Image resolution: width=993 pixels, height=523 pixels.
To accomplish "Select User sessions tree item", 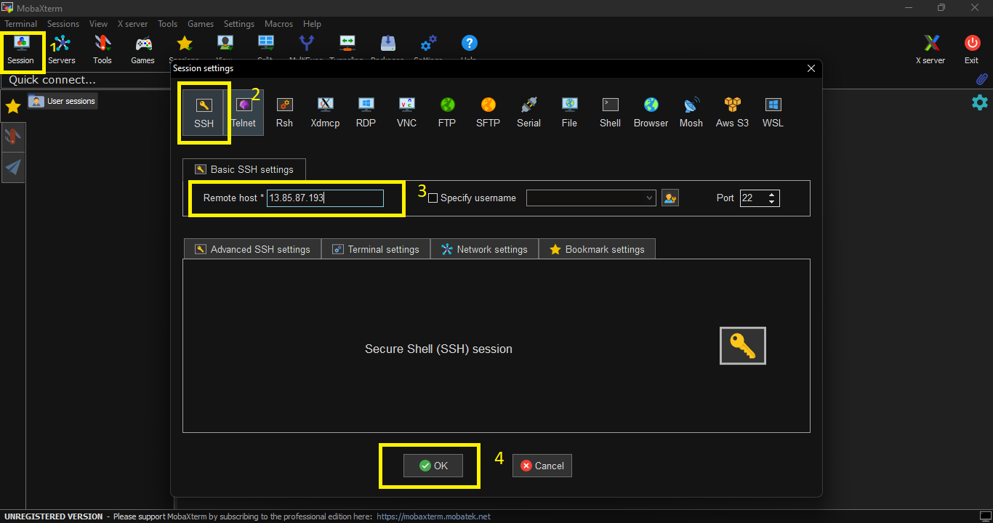I will (x=63, y=101).
